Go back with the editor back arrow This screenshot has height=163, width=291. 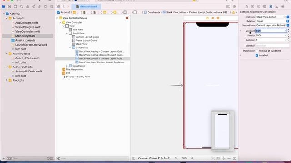coord(64,7)
